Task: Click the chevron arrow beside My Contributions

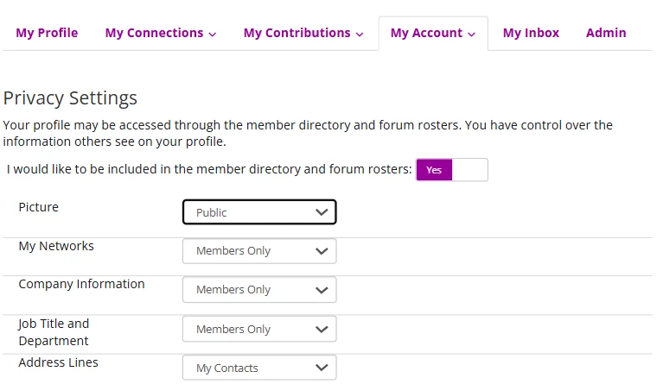Action: (359, 34)
